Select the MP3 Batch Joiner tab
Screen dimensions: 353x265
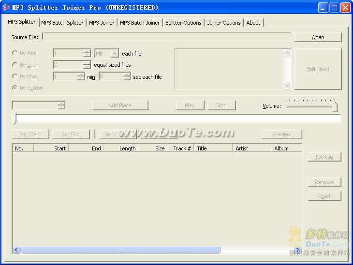click(x=140, y=23)
